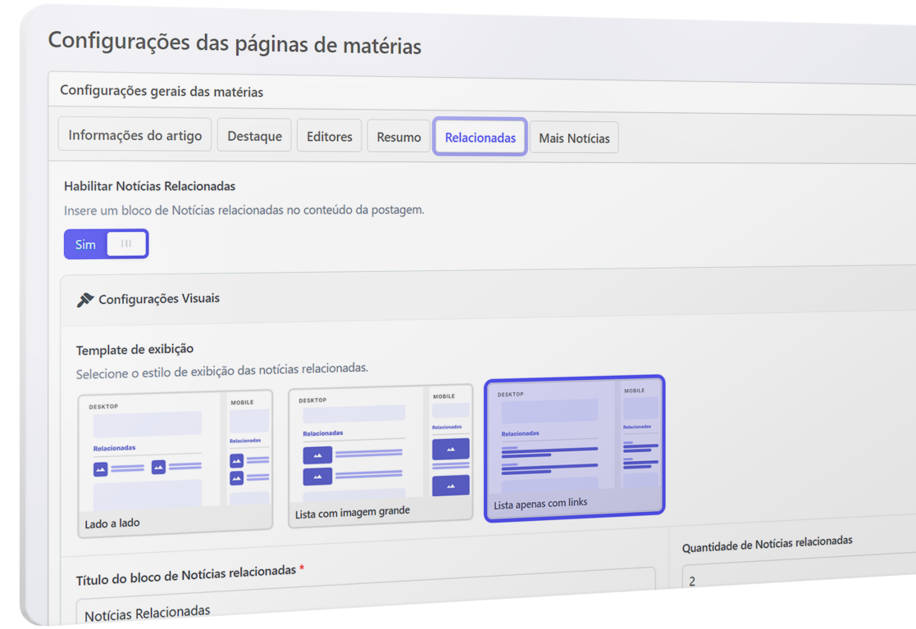Viewport: 916px width, 629px height.
Task: Click large mobile image icon in Lista com imagem grande
Action: click(x=450, y=449)
